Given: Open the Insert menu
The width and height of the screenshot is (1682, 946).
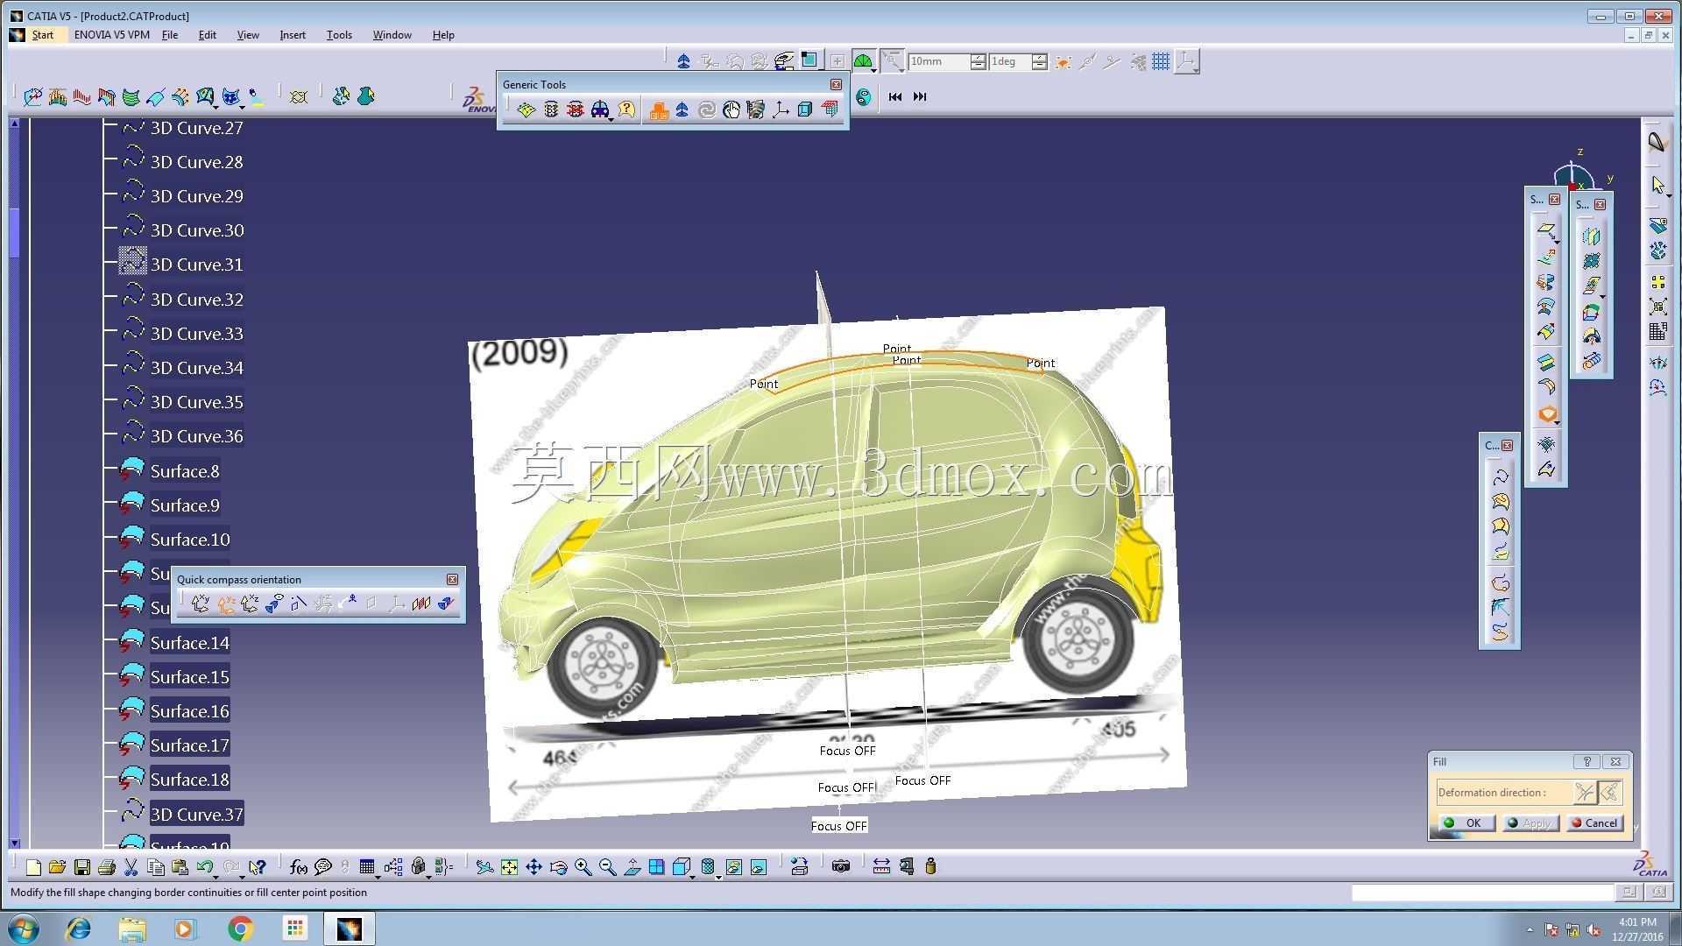Looking at the screenshot, I should pos(293,35).
